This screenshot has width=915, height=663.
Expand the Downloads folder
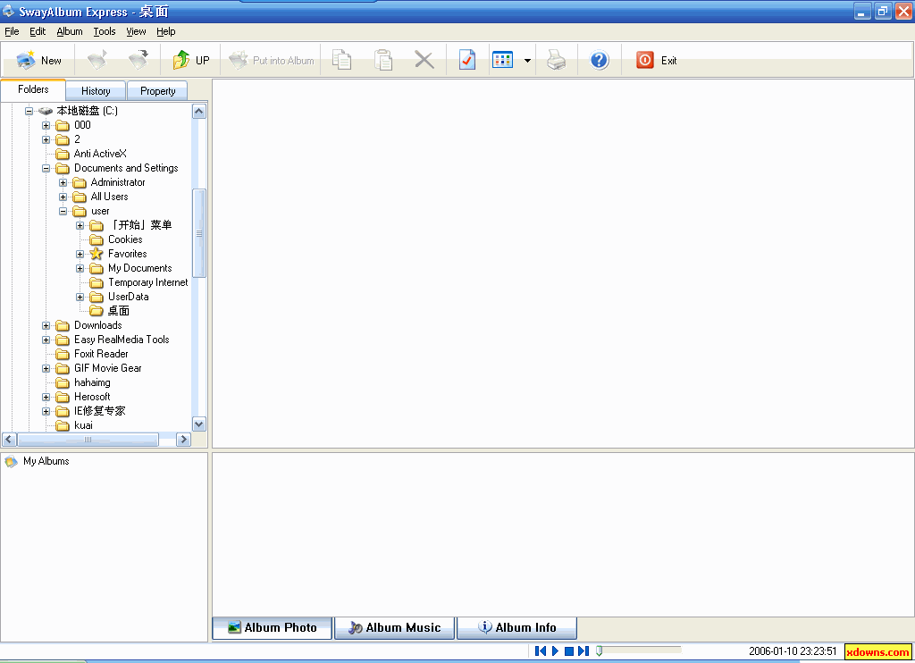pyautogui.click(x=46, y=325)
